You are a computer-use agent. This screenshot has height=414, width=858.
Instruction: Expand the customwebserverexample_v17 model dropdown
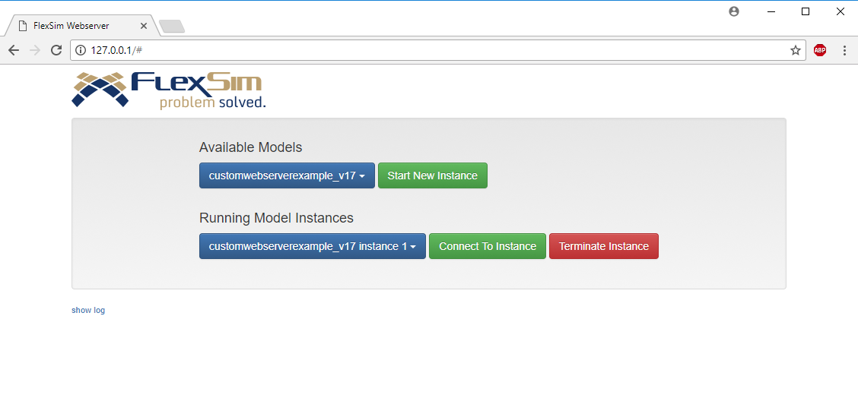287,175
